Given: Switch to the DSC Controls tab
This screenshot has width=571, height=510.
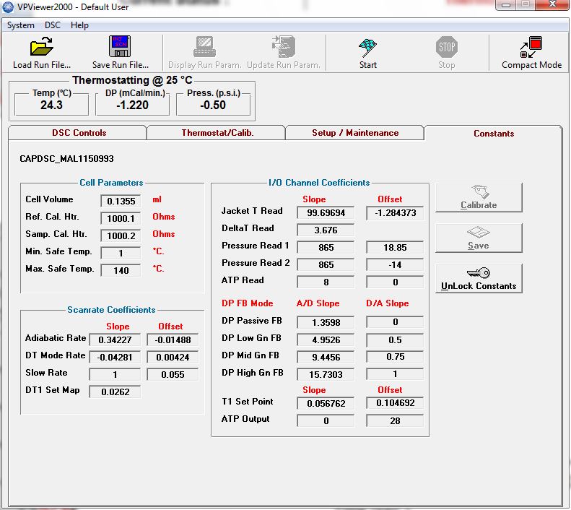Looking at the screenshot, I should (x=79, y=133).
